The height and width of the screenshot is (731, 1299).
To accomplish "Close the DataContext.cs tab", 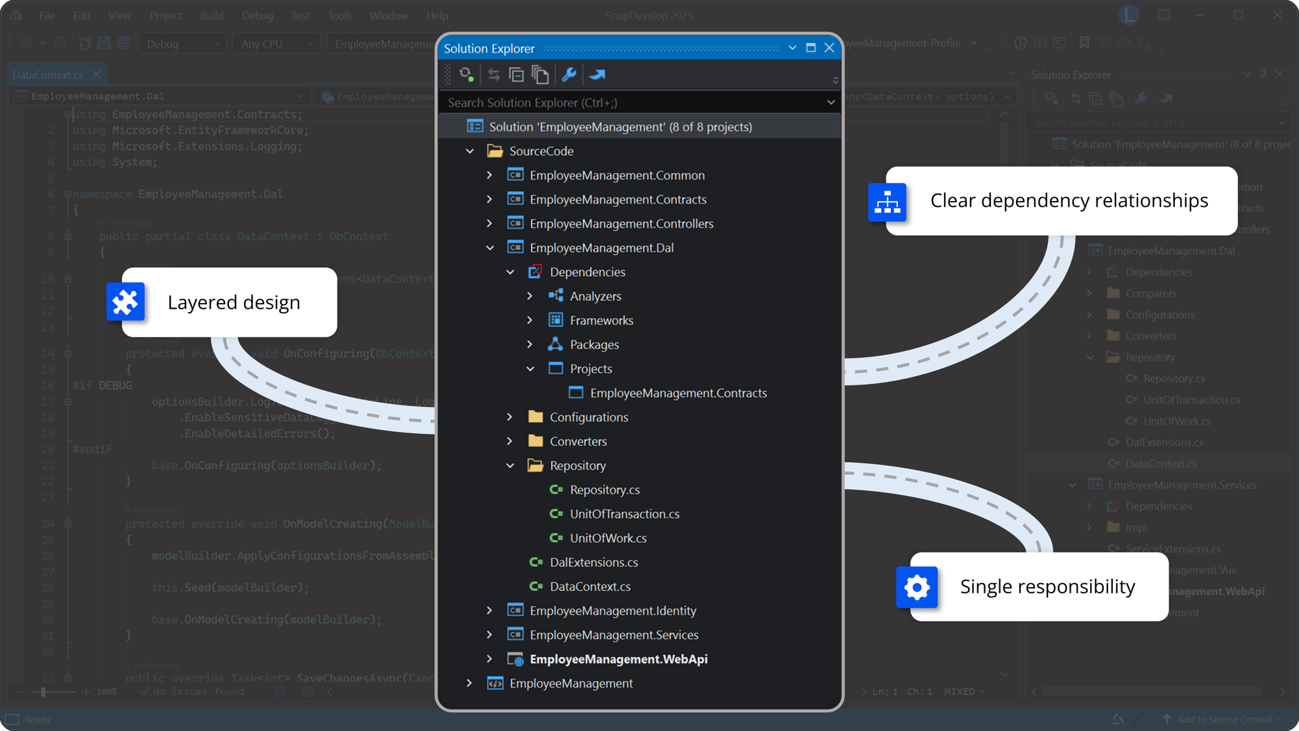I will coord(96,75).
